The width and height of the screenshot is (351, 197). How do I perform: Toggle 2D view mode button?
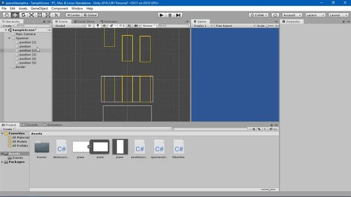click(x=89, y=26)
